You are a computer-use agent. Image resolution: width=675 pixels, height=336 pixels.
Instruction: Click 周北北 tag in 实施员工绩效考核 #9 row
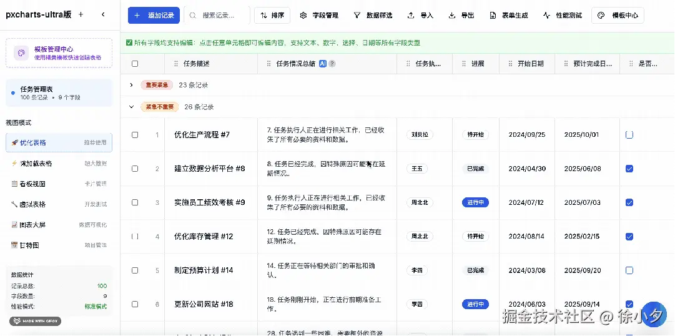(x=420, y=202)
